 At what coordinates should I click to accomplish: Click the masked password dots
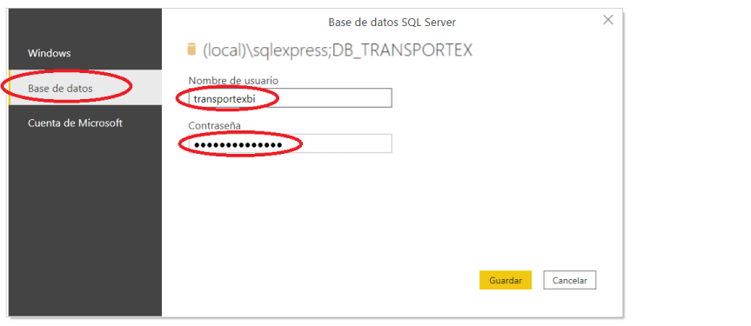pyautogui.click(x=238, y=144)
